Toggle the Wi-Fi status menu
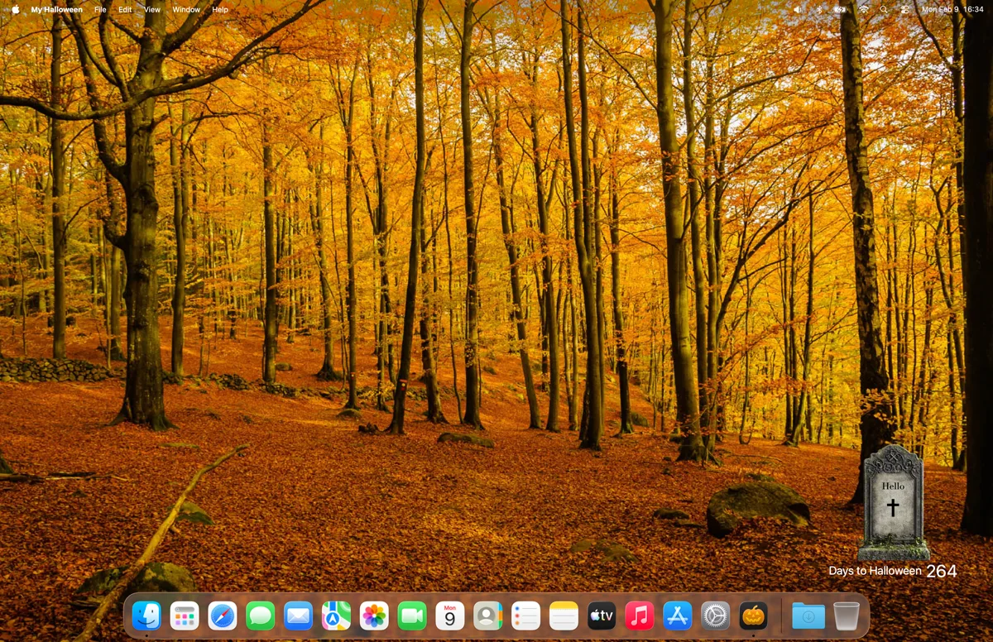Viewport: 993px width, 642px height. click(864, 9)
